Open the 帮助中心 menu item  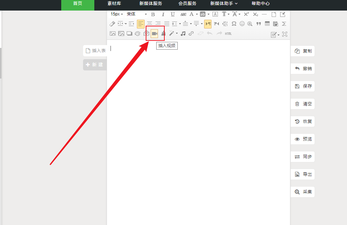pos(260,4)
